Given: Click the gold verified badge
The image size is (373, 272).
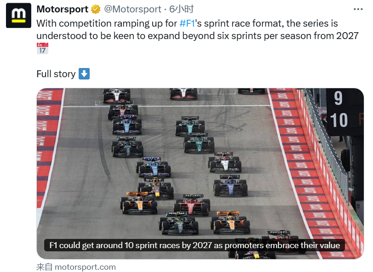Looking at the screenshot, I should (x=96, y=9).
